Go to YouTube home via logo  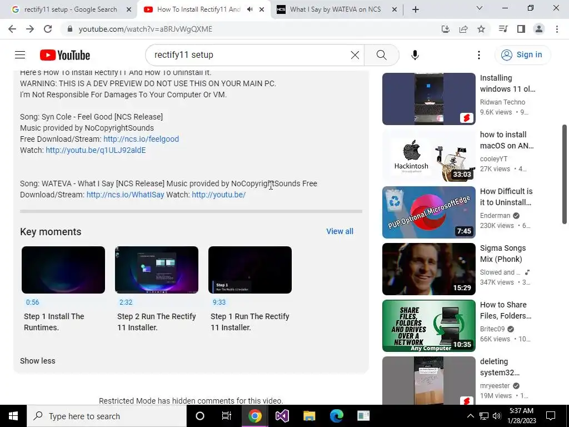click(x=65, y=55)
